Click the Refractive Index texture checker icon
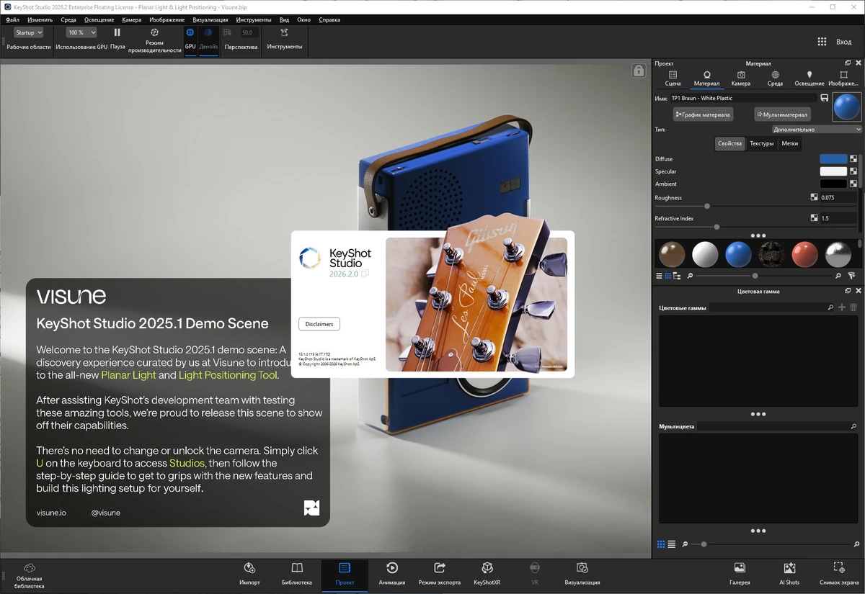Image resolution: width=865 pixels, height=594 pixels. (814, 218)
